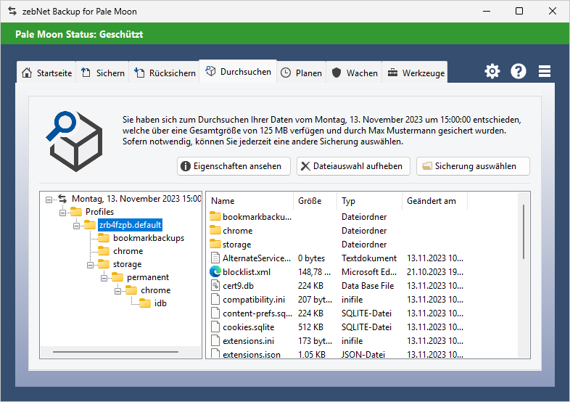Click the help question mark icon

pyautogui.click(x=519, y=71)
